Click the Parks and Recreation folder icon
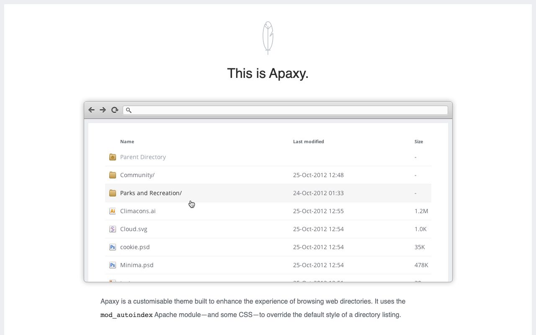This screenshot has width=536, height=335. 112,193
